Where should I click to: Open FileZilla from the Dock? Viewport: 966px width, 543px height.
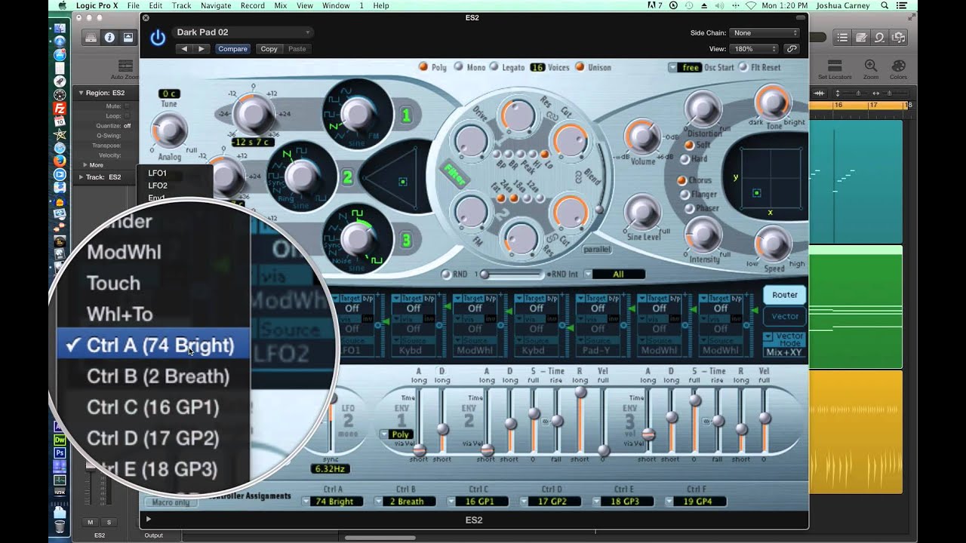(x=60, y=108)
